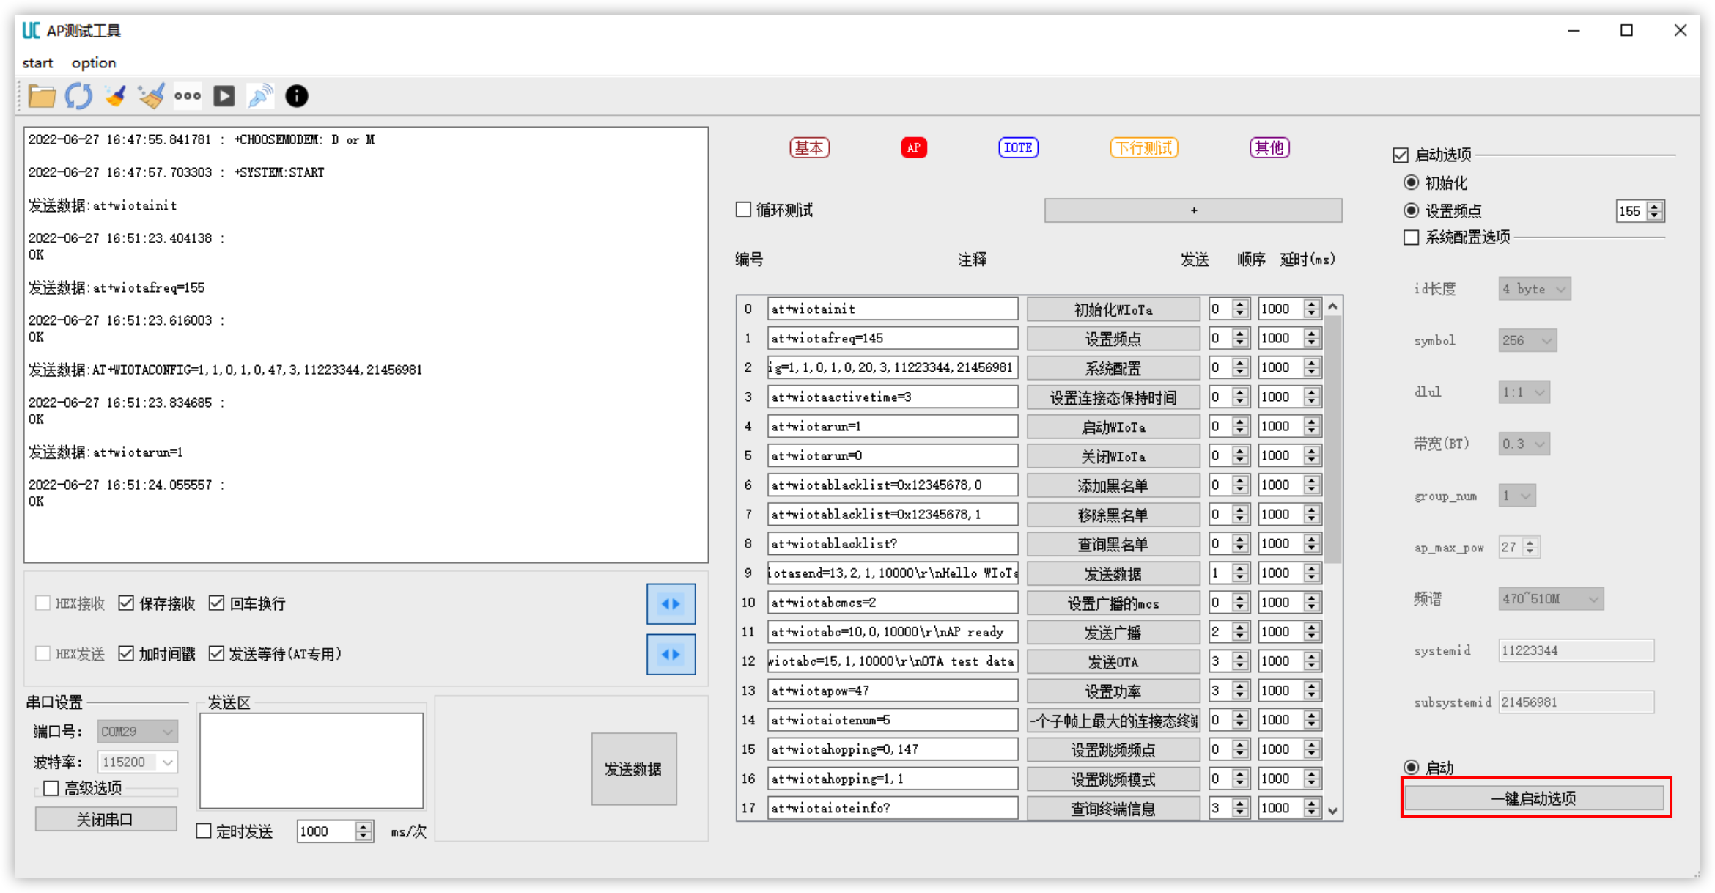Switch to the 基本 tab
1715x893 pixels.
[x=809, y=147]
